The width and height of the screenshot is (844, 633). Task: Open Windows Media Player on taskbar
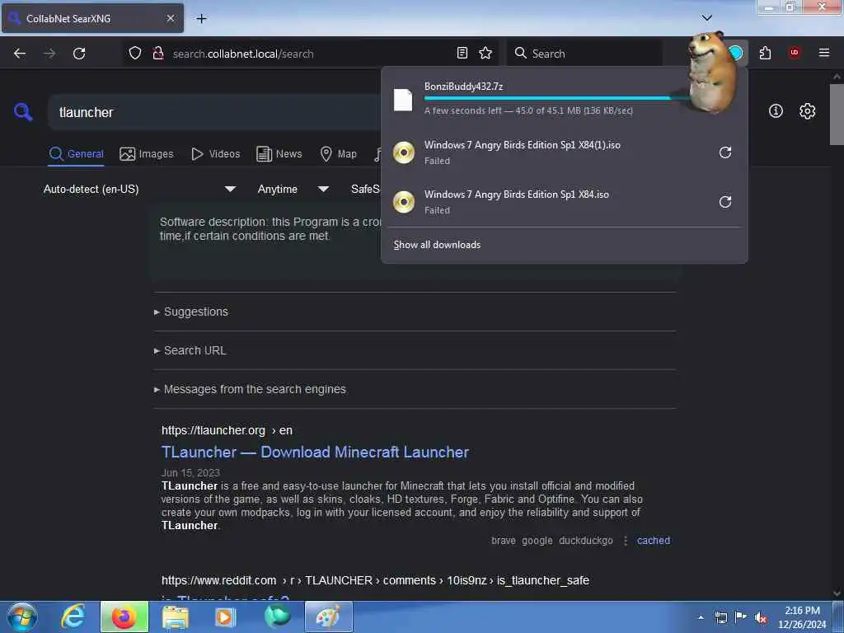coord(225,617)
